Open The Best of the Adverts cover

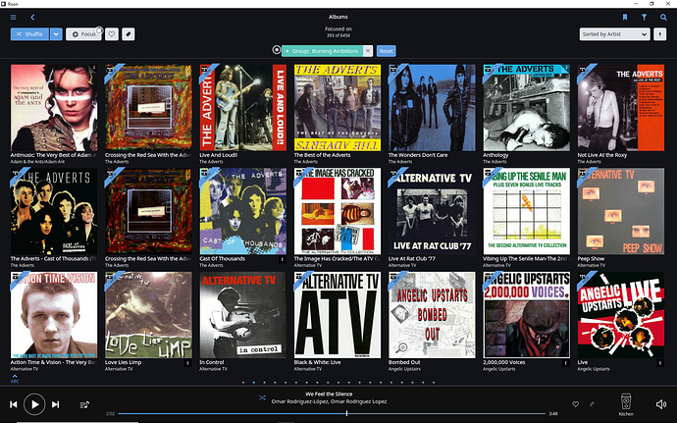pos(338,108)
